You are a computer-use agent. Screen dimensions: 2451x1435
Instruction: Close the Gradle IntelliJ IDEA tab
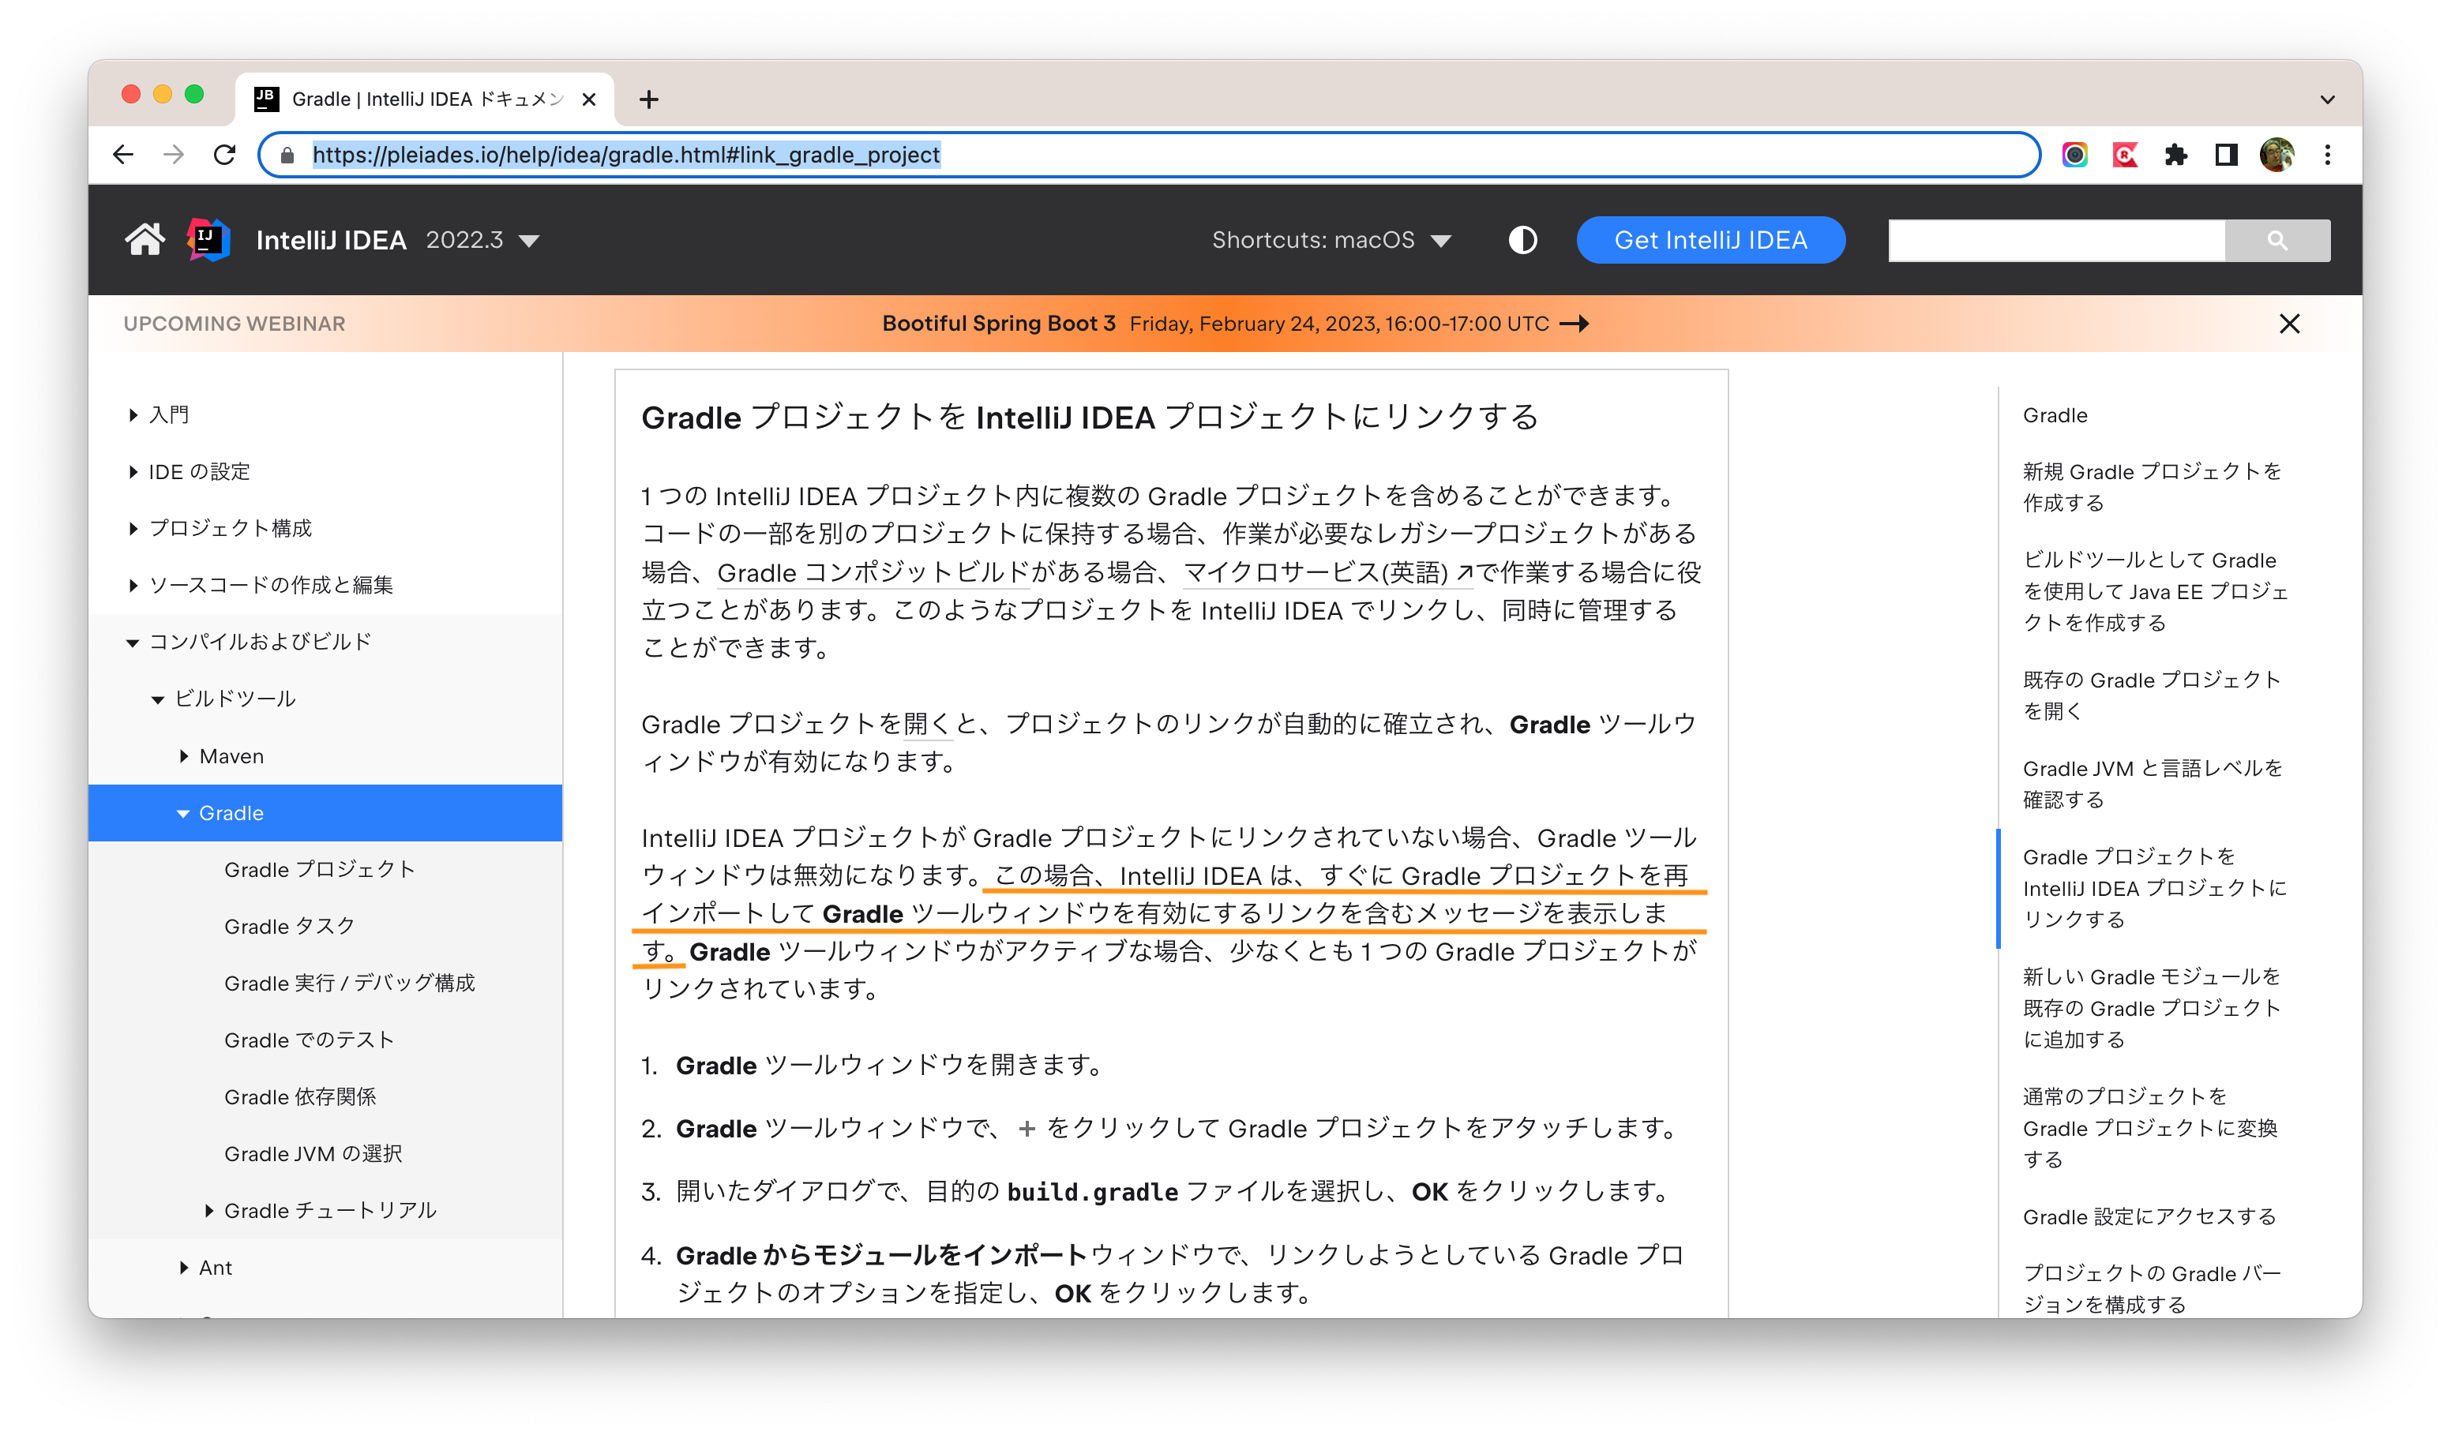(x=588, y=99)
